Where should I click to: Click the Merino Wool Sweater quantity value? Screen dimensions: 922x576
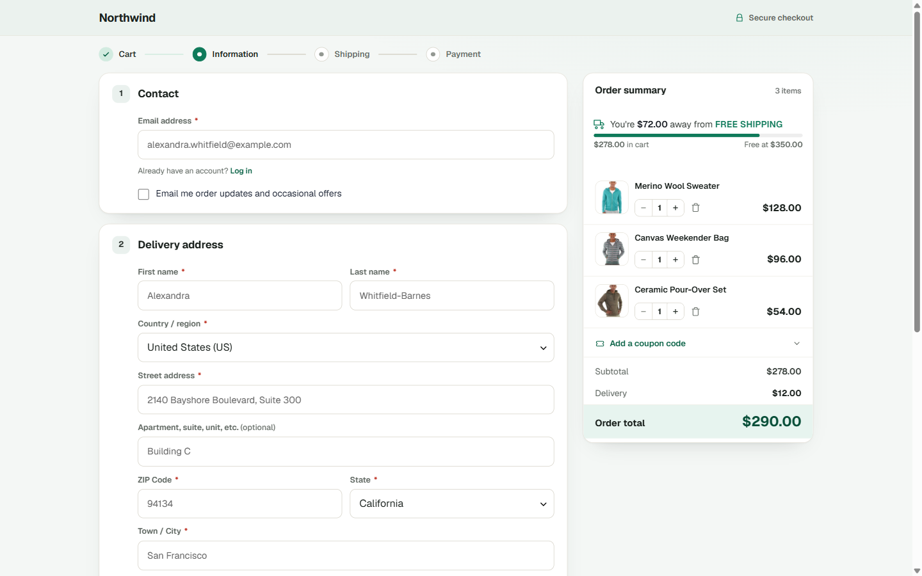coord(659,208)
